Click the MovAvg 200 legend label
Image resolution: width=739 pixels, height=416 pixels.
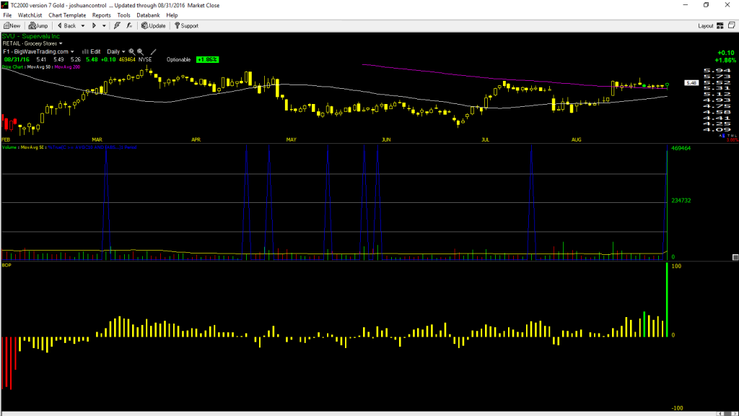pos(67,67)
